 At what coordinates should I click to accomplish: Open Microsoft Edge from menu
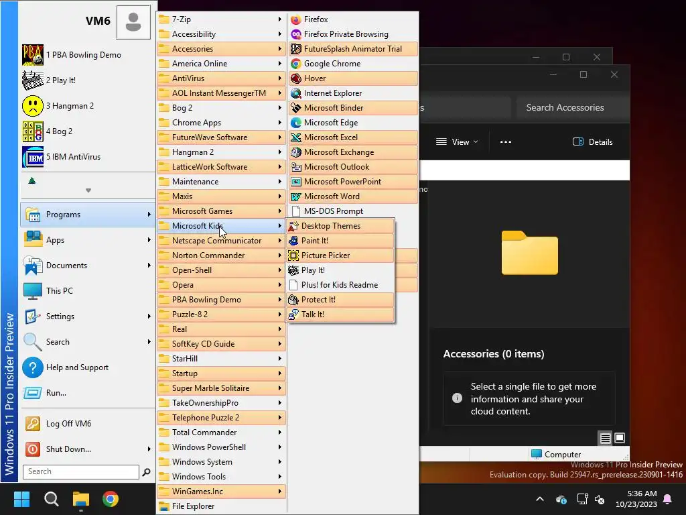[352, 123]
